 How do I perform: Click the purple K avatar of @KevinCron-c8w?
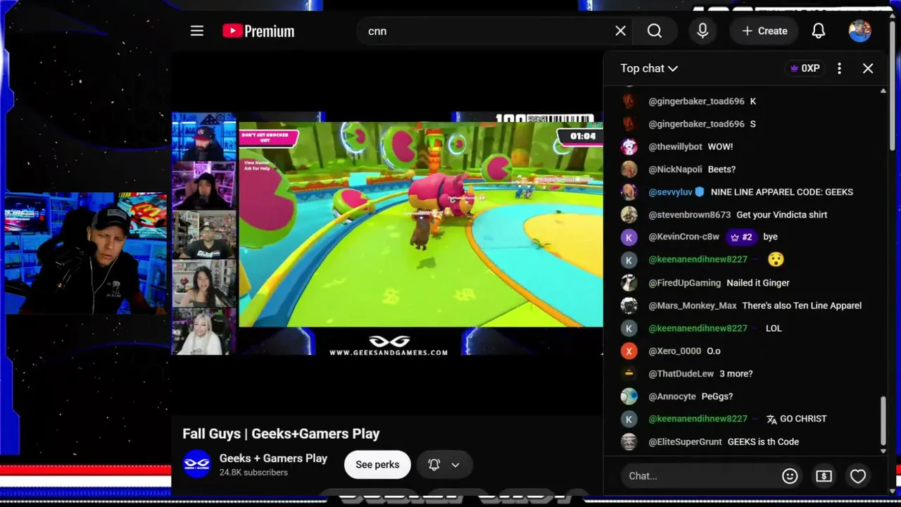[x=629, y=237]
